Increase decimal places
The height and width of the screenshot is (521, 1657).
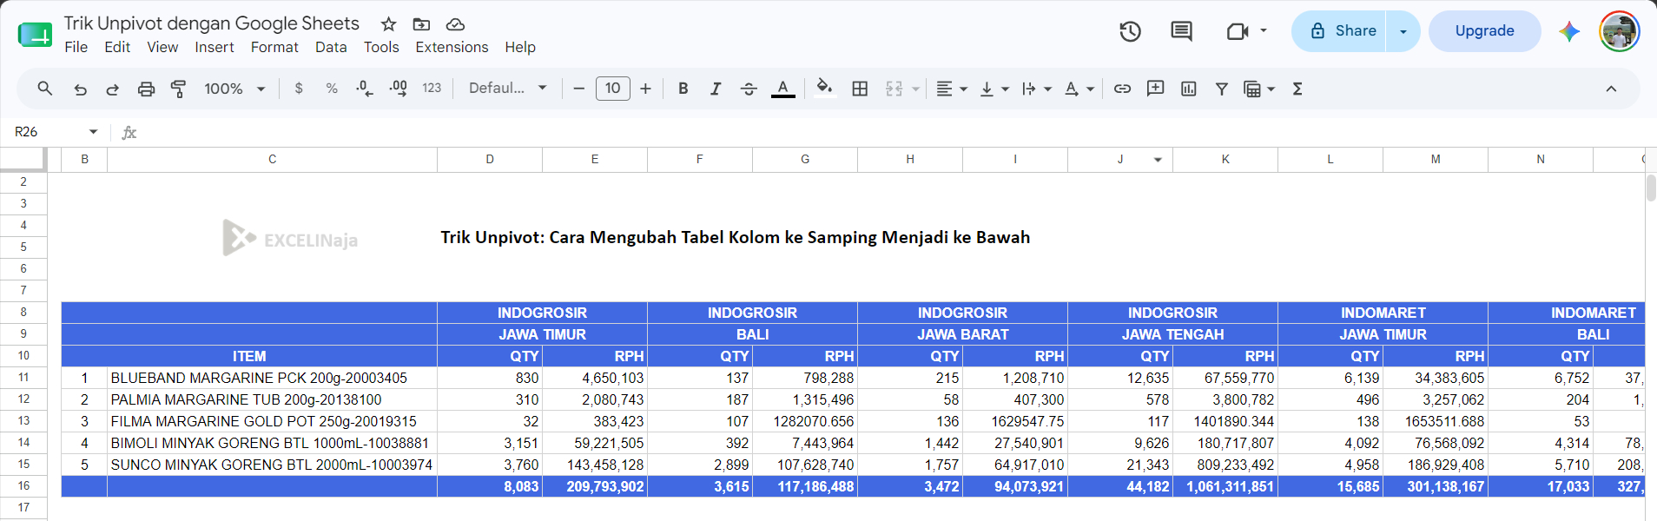(x=398, y=89)
